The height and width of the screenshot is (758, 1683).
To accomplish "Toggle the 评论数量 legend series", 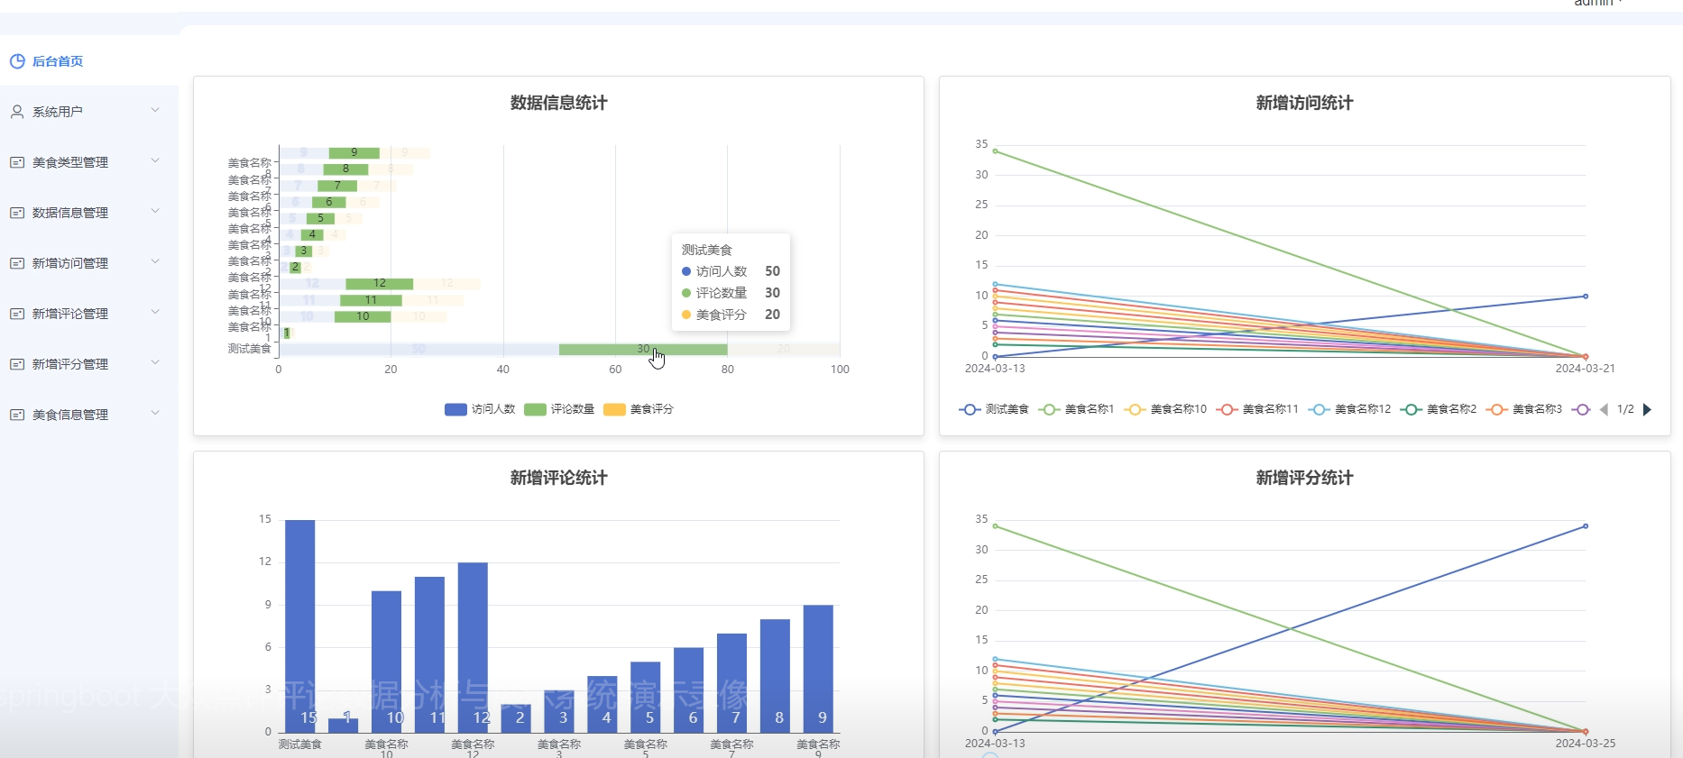I will pos(559,409).
